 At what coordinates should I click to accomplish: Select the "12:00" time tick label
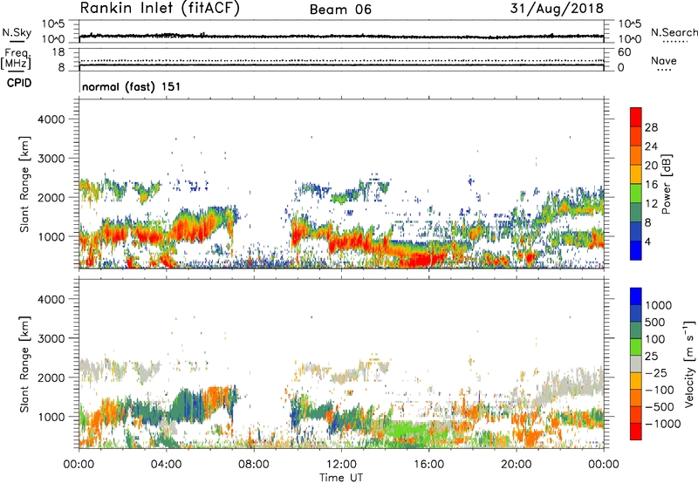click(x=341, y=465)
